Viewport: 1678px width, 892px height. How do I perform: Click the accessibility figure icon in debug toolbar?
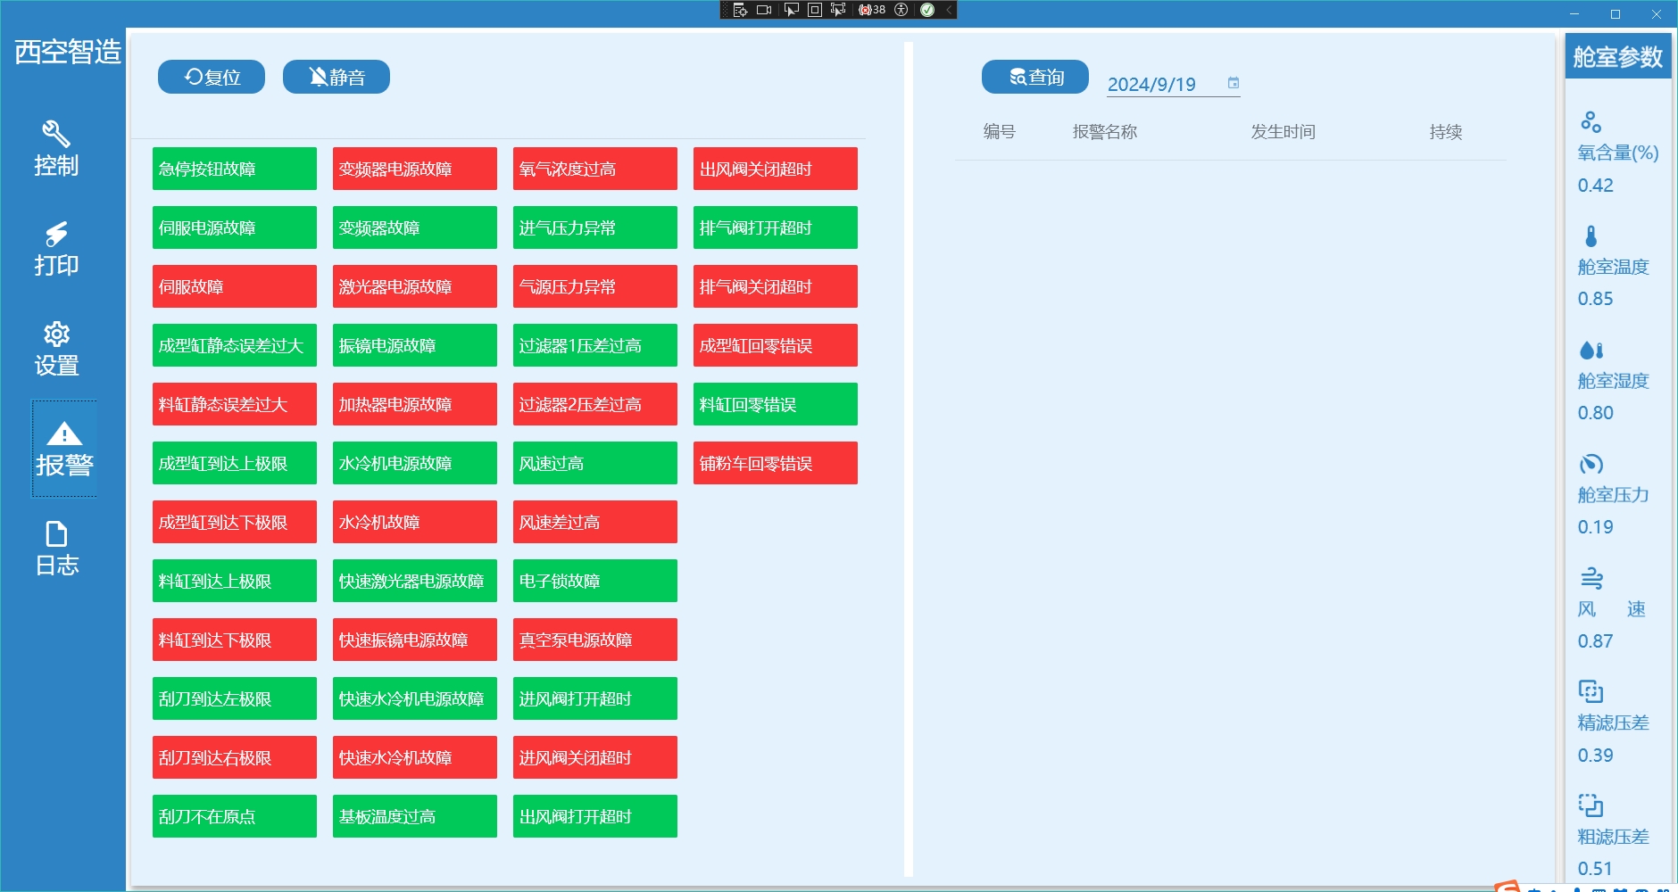[901, 10]
